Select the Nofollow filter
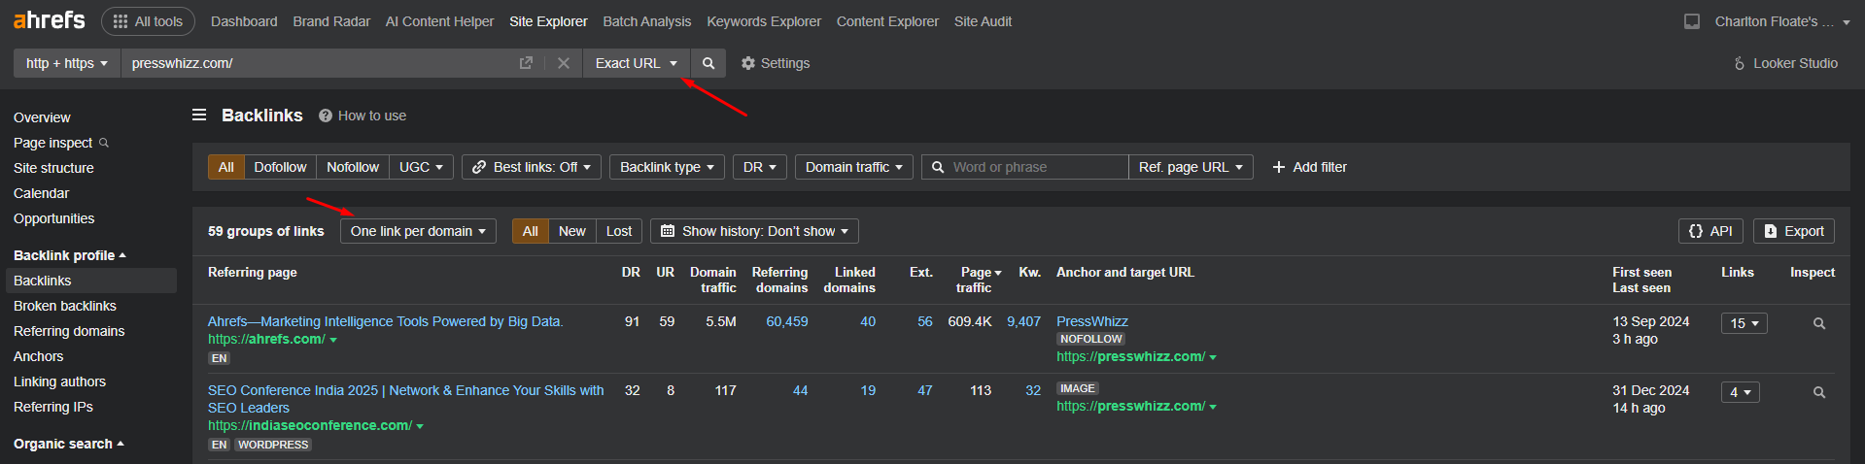This screenshot has width=1865, height=464. [353, 167]
